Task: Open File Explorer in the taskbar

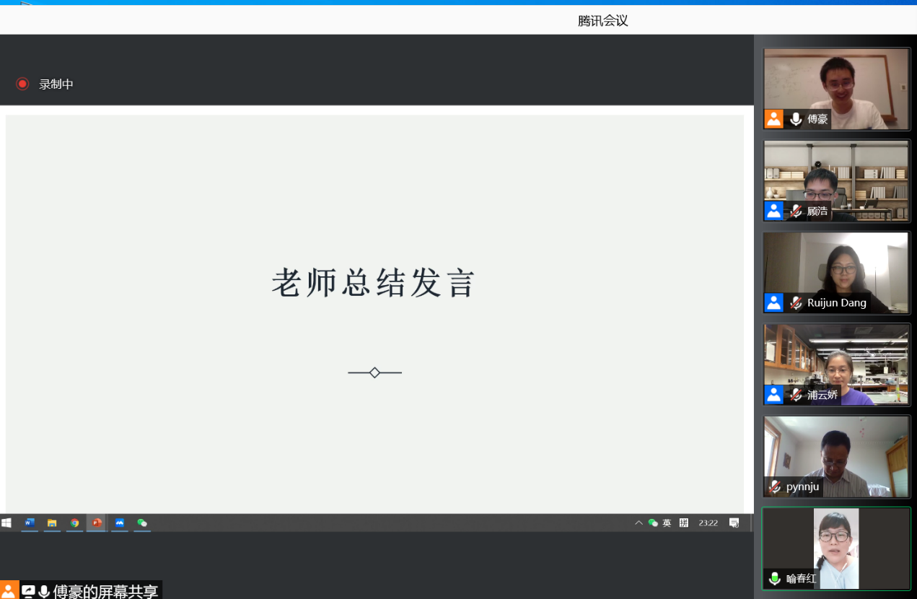Action: 52,523
